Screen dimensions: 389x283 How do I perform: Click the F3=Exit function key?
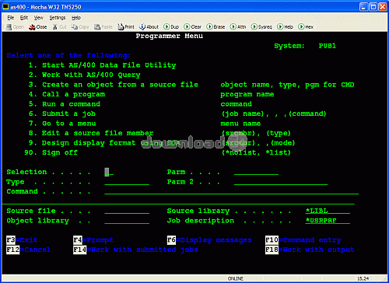(22, 240)
